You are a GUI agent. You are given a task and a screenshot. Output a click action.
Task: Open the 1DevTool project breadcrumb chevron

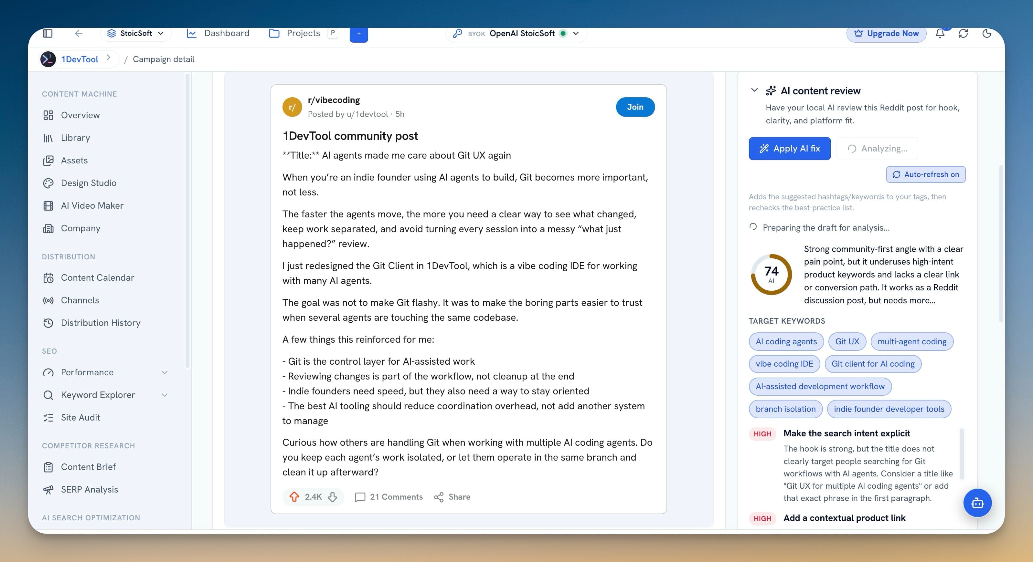click(x=108, y=58)
